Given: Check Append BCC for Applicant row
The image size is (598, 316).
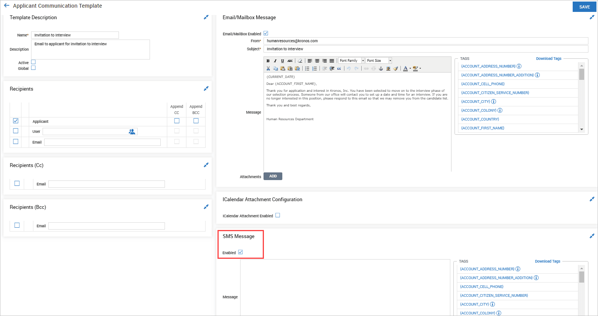Looking at the screenshot, I should pos(196,121).
